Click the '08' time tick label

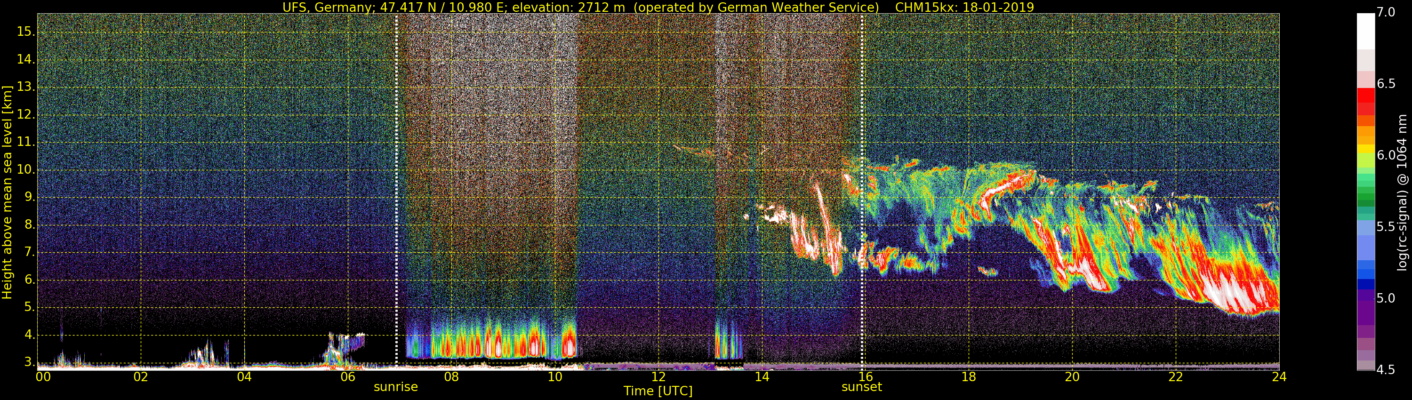click(x=451, y=377)
